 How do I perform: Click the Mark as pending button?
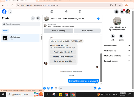[59, 31]
